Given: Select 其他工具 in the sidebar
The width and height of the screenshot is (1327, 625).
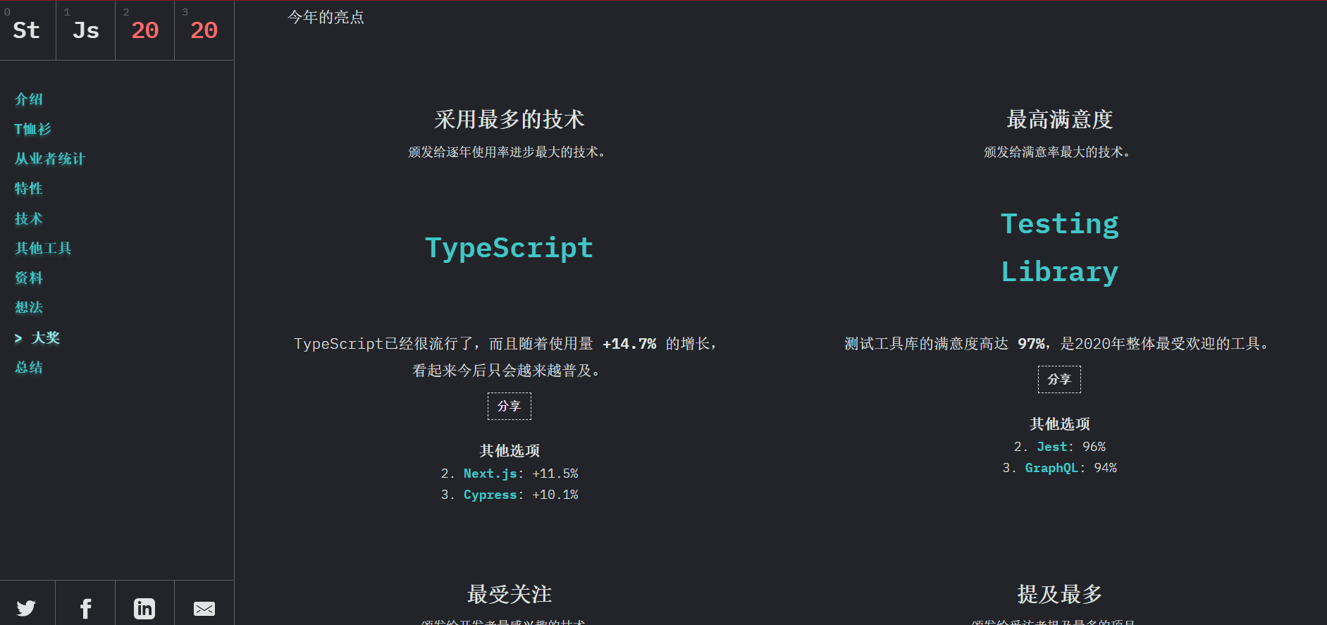Looking at the screenshot, I should click(x=43, y=248).
